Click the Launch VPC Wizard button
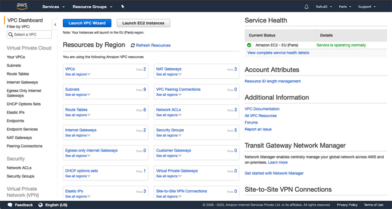This screenshot has height=209, width=392. tap(87, 23)
